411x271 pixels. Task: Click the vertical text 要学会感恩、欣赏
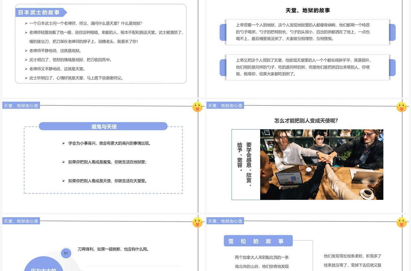(249, 164)
